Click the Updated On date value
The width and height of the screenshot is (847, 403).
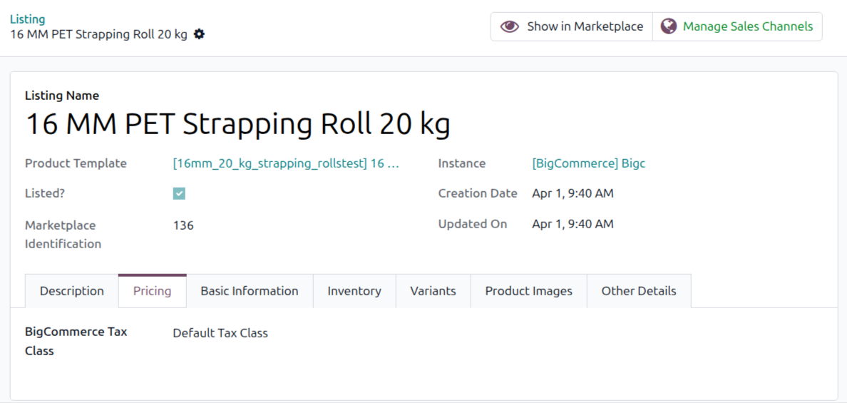pos(573,224)
